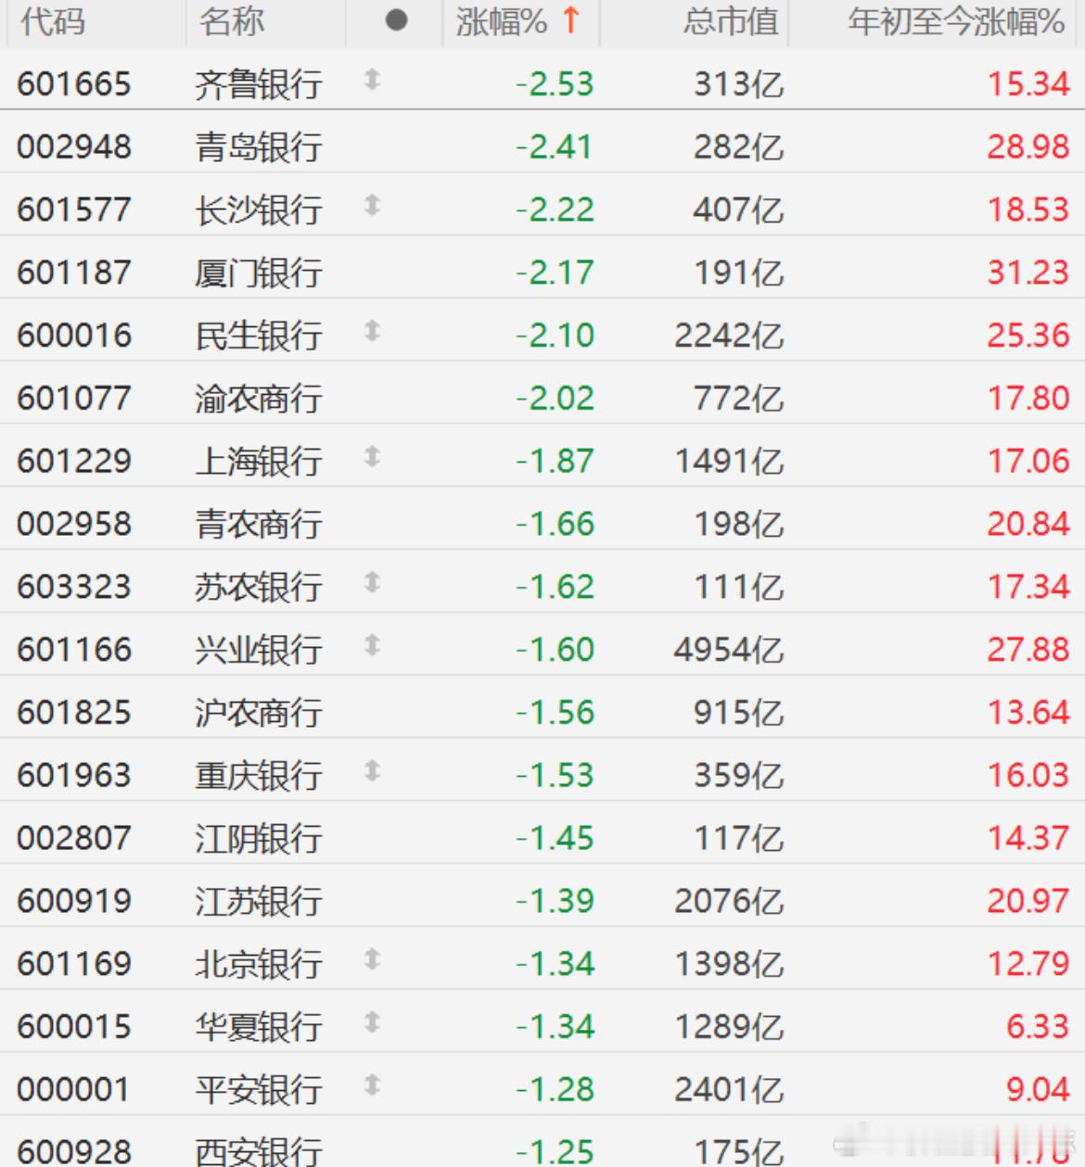Click stock code 000001
The width and height of the screenshot is (1085, 1167).
coord(74,1089)
